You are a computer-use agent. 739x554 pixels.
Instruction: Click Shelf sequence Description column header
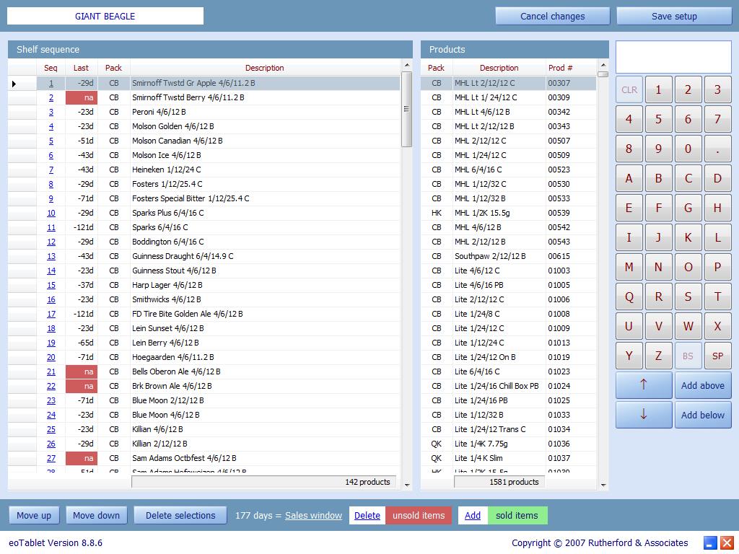(264, 68)
